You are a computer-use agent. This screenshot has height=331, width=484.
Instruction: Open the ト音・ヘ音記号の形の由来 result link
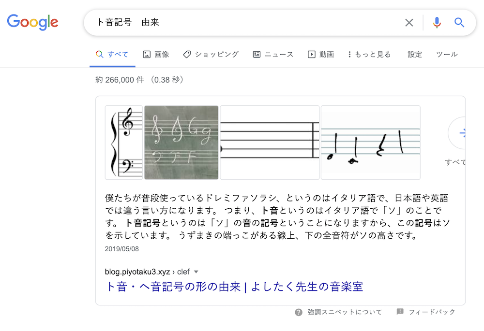234,287
